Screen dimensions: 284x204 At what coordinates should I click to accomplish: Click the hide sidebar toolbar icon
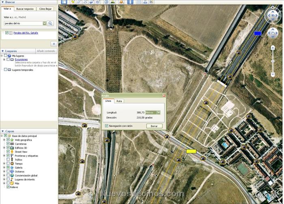coord(64,2)
